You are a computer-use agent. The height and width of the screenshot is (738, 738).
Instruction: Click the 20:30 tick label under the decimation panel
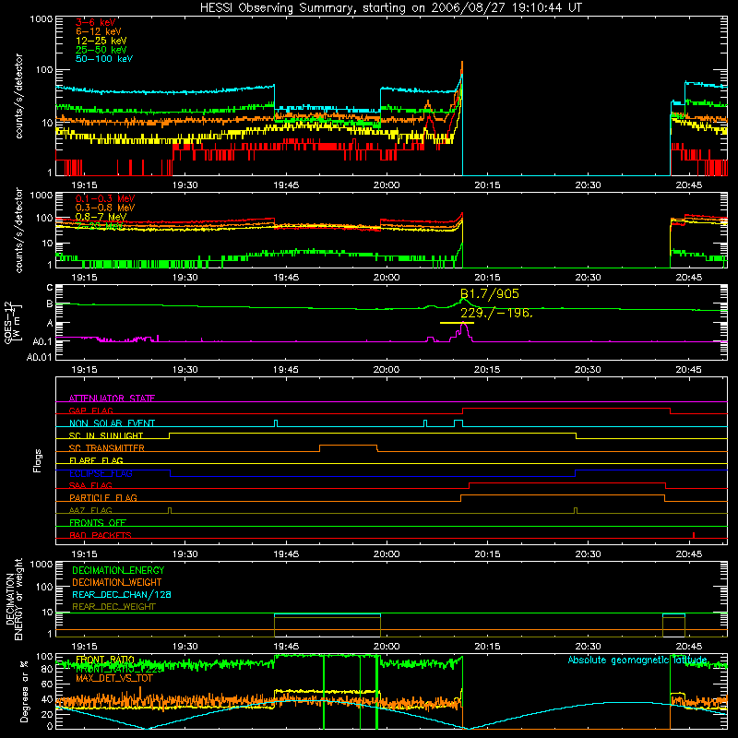click(588, 647)
